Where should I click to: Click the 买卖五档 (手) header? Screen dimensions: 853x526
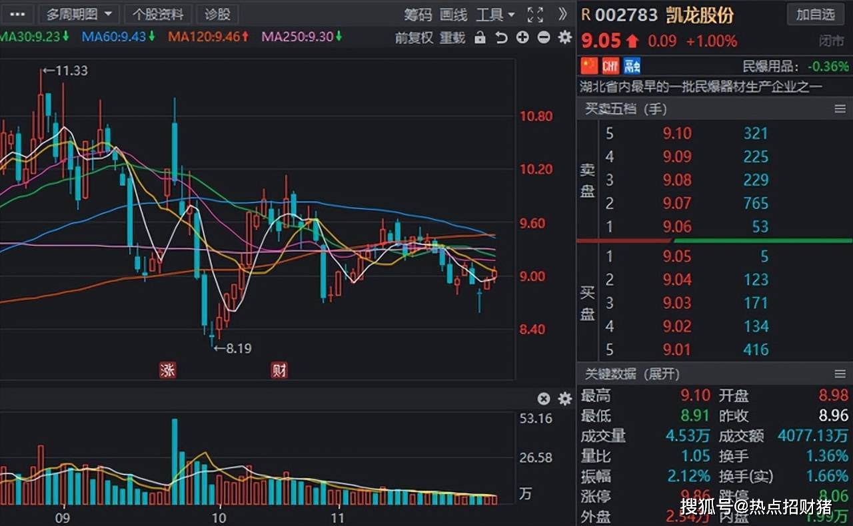(626, 109)
